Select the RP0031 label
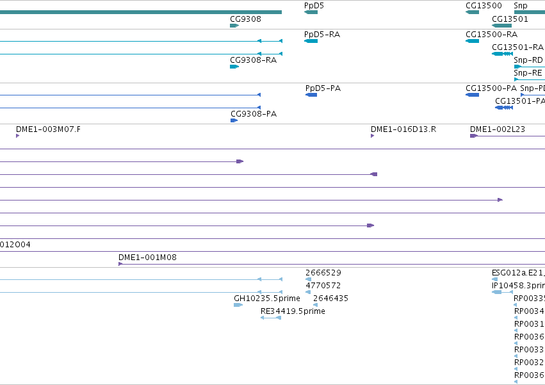 (x=528, y=324)
